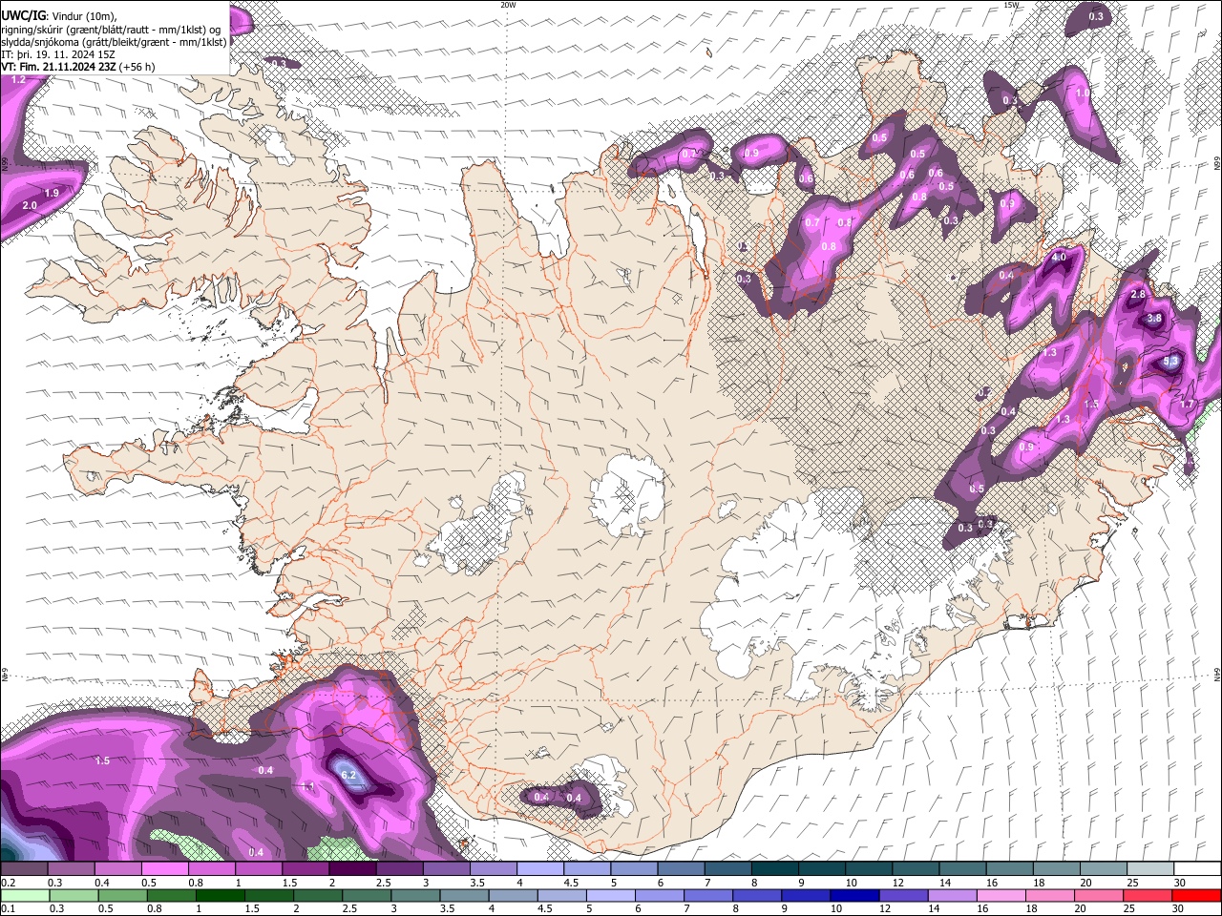The height and width of the screenshot is (916, 1222).
Task: Click the lightest green 0.1 rain swatch
Action: click(x=25, y=895)
